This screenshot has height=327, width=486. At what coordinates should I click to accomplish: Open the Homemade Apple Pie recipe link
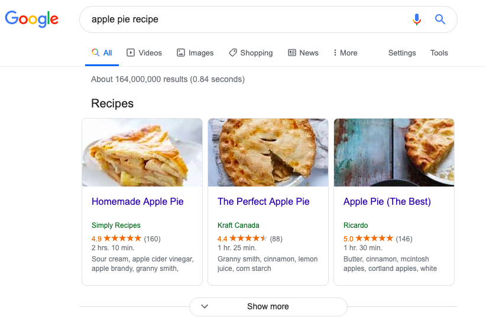[138, 201]
